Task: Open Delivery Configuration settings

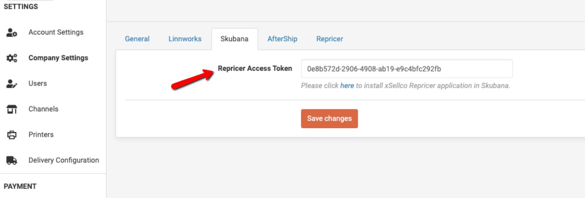Action: click(x=64, y=160)
